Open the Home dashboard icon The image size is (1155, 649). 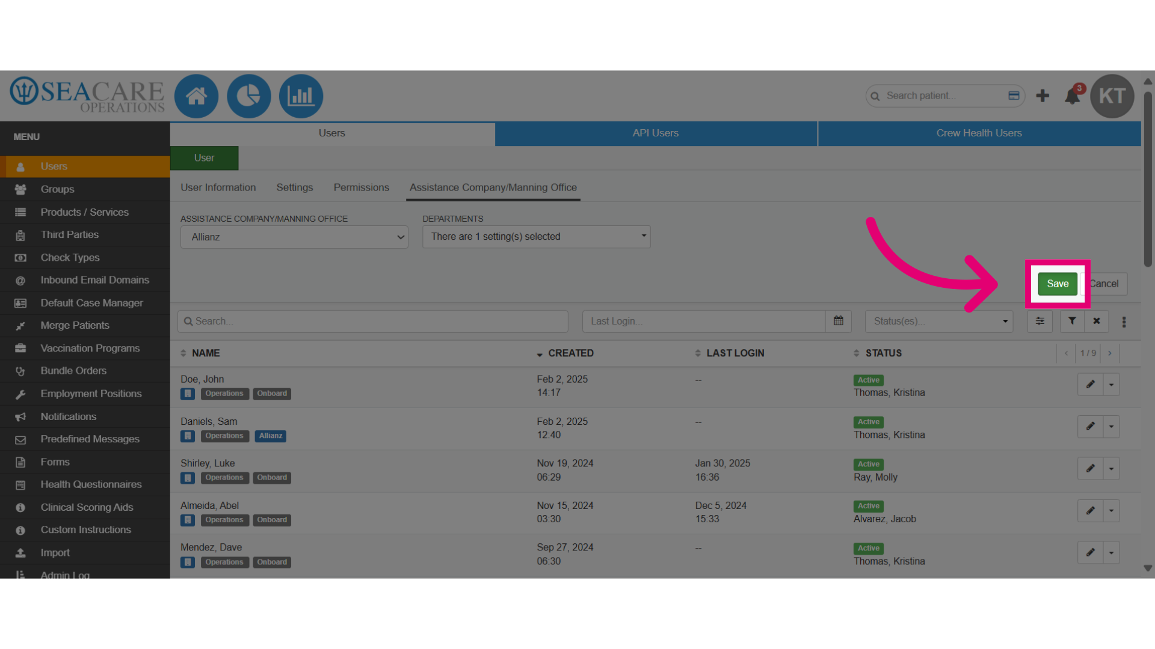pyautogui.click(x=196, y=96)
